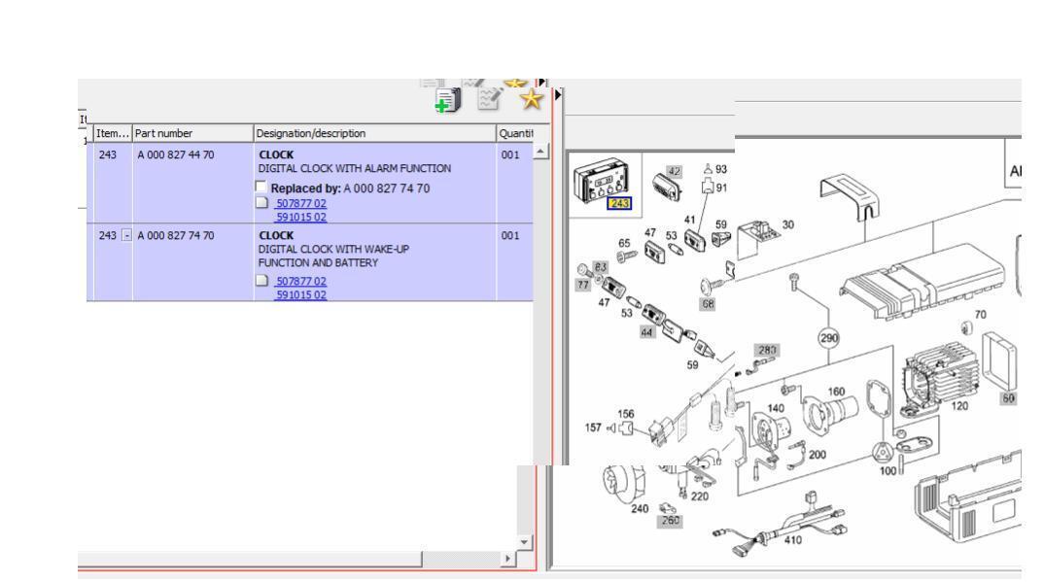Click the black arrow to collapse the picture panel
Image resolution: width=1044 pixels, height=582 pixels.
pos(557,95)
